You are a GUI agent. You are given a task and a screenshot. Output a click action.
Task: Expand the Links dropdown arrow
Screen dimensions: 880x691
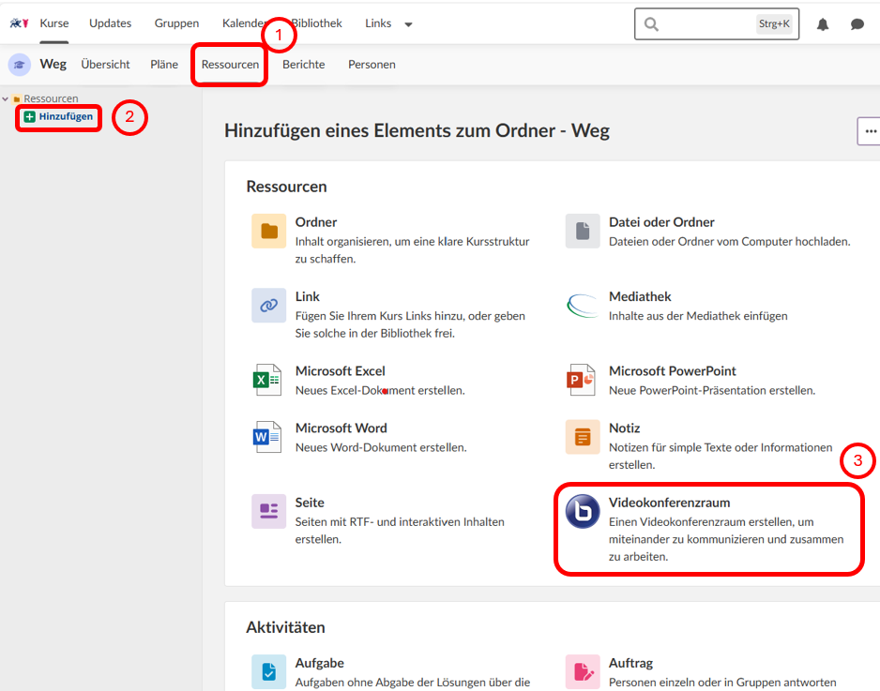[408, 24]
